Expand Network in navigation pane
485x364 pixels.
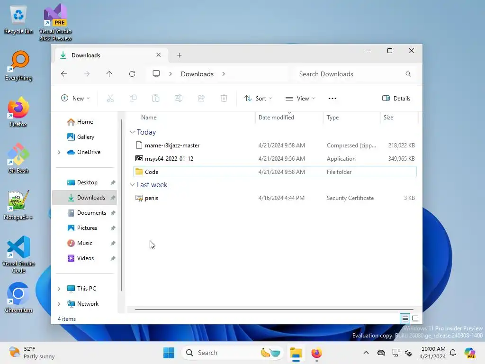click(x=59, y=304)
